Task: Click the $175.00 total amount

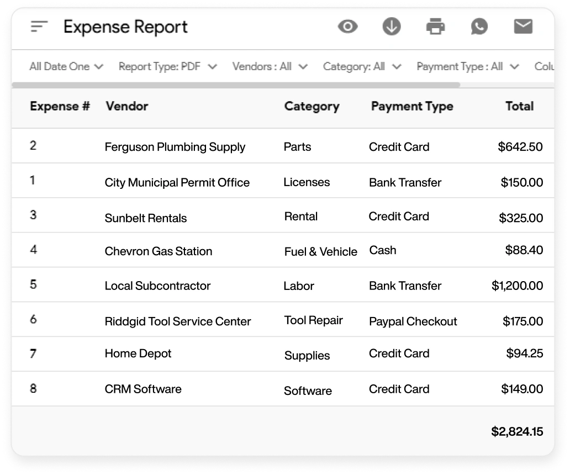Action: click(x=522, y=321)
